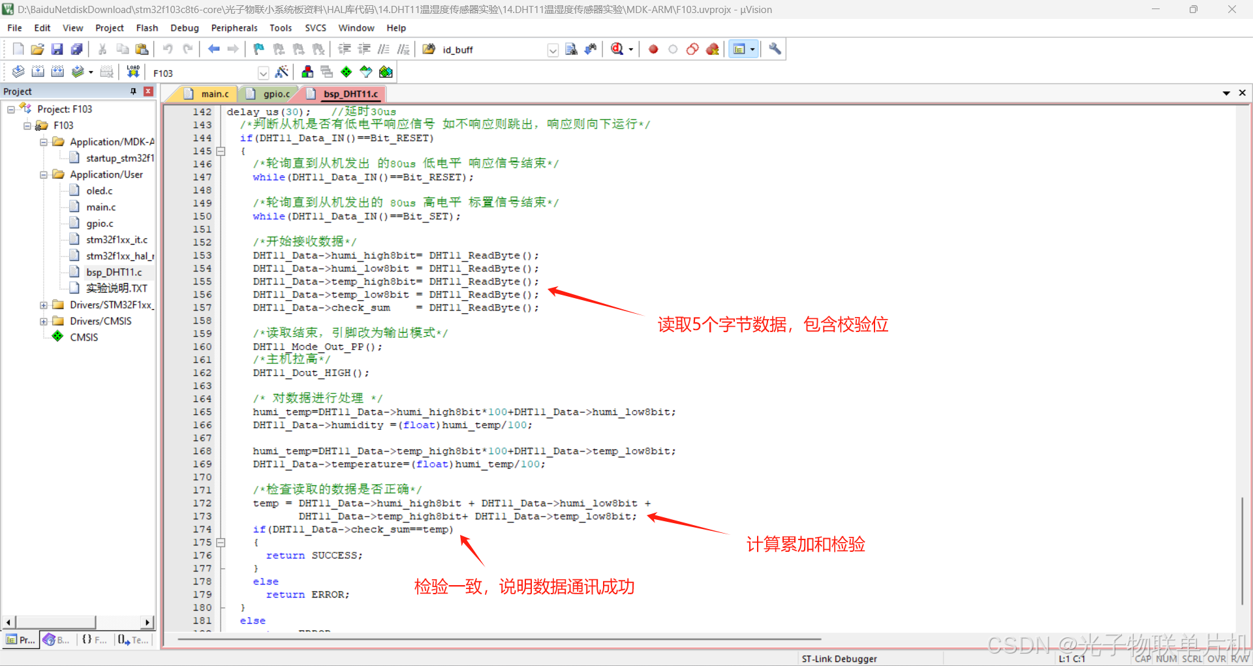The image size is (1253, 666).
Task: Click the Save All icon
Action: [x=76, y=49]
